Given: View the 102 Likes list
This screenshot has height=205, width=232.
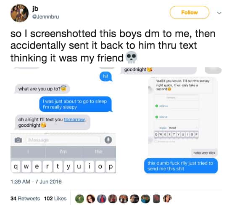Looking at the screenshot, I should [x=55, y=199].
